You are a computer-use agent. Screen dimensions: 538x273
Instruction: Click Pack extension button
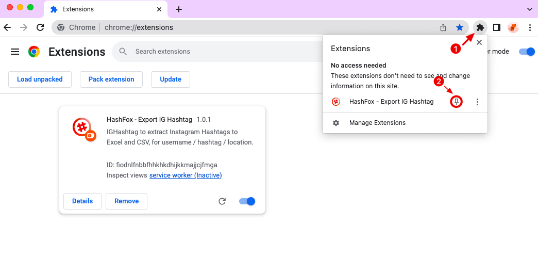click(111, 79)
